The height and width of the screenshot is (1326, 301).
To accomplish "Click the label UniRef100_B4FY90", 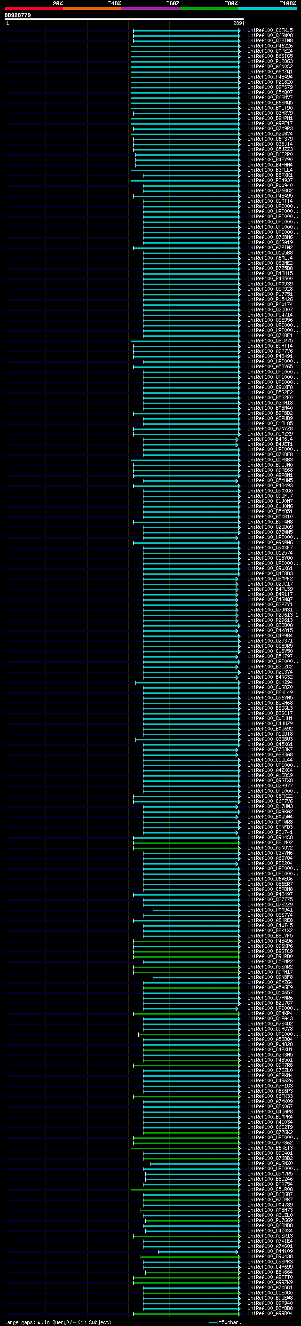I will [x=270, y=159].
